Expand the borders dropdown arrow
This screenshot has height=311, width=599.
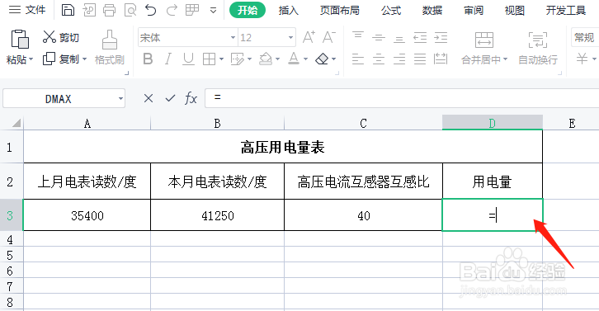click(221, 59)
